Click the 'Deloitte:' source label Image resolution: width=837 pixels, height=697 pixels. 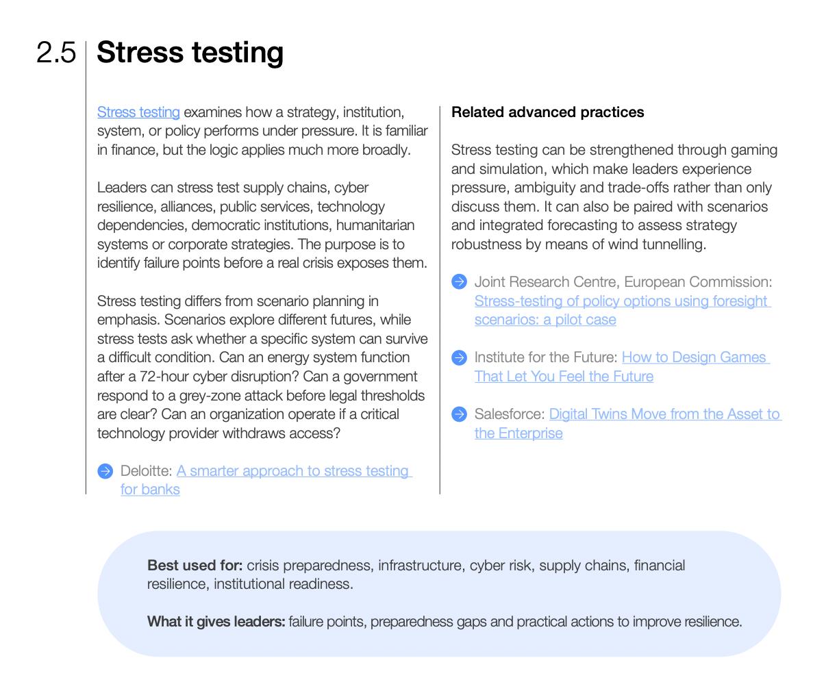(146, 470)
